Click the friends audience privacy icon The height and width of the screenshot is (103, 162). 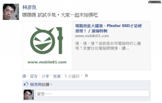(86, 75)
